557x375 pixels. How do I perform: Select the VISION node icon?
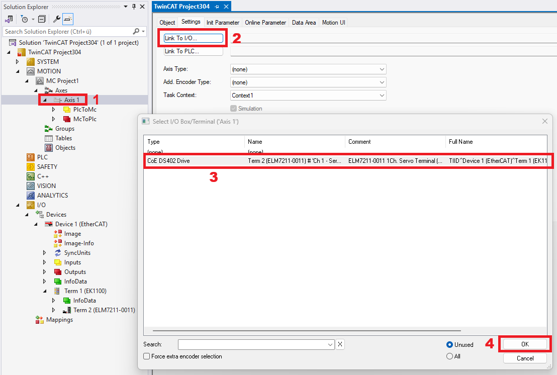(x=31, y=185)
